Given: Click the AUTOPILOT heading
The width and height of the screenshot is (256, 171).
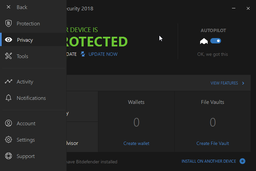Looking at the screenshot, I should 213,30.
